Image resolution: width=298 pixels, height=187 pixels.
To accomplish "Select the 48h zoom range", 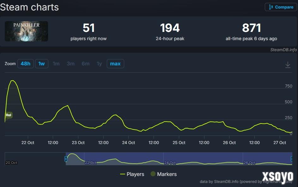I will [25, 63].
